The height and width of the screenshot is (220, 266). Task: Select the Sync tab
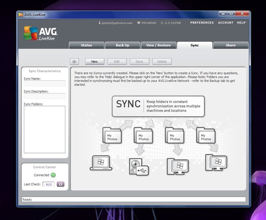(x=194, y=45)
